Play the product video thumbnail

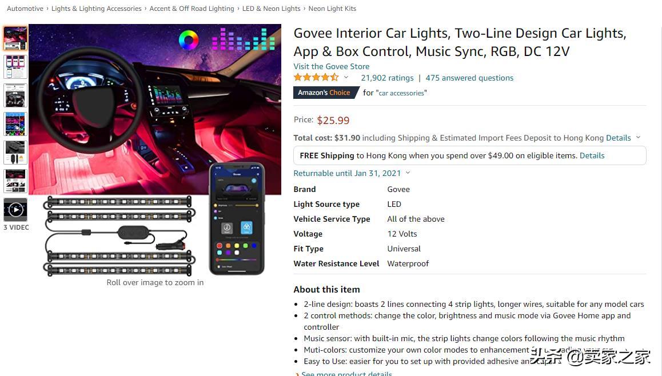(x=15, y=209)
